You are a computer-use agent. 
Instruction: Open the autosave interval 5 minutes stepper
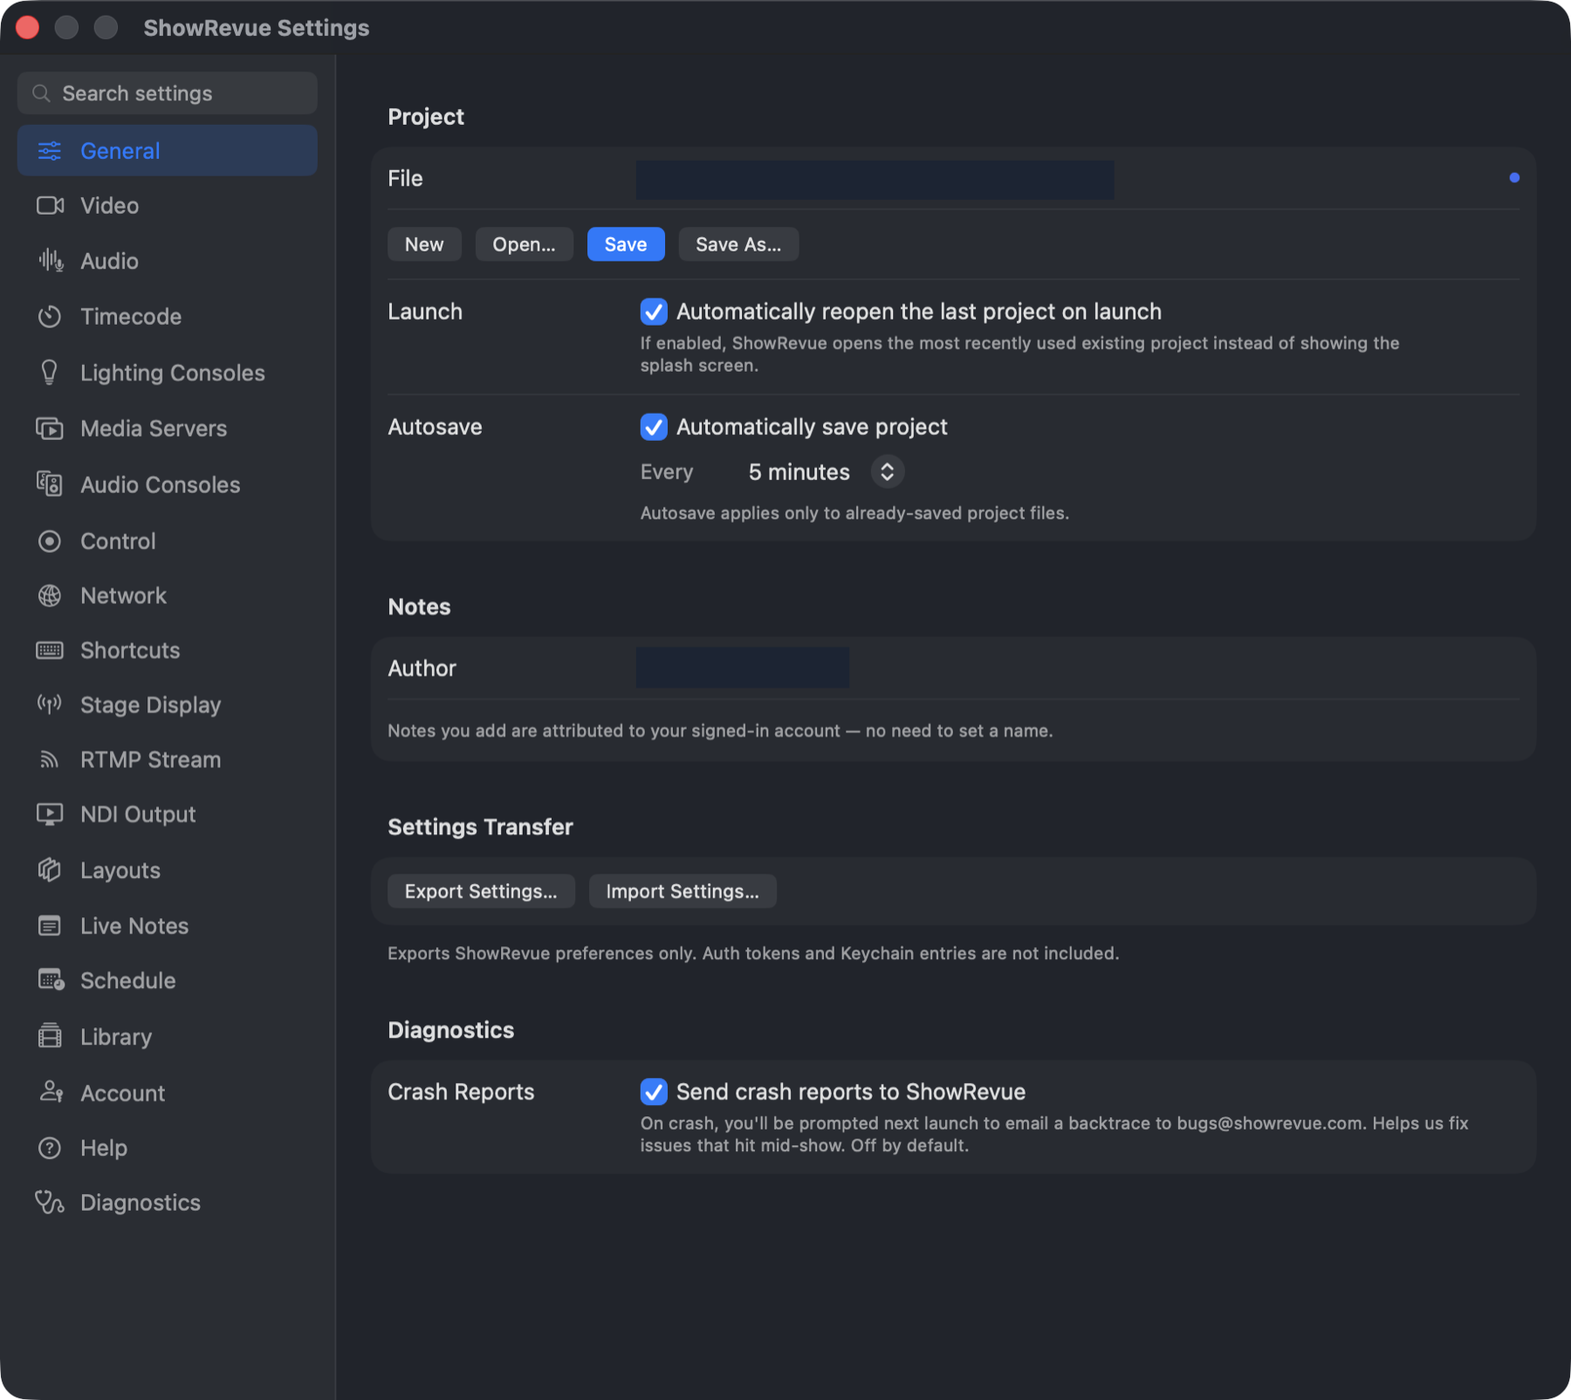pos(887,472)
